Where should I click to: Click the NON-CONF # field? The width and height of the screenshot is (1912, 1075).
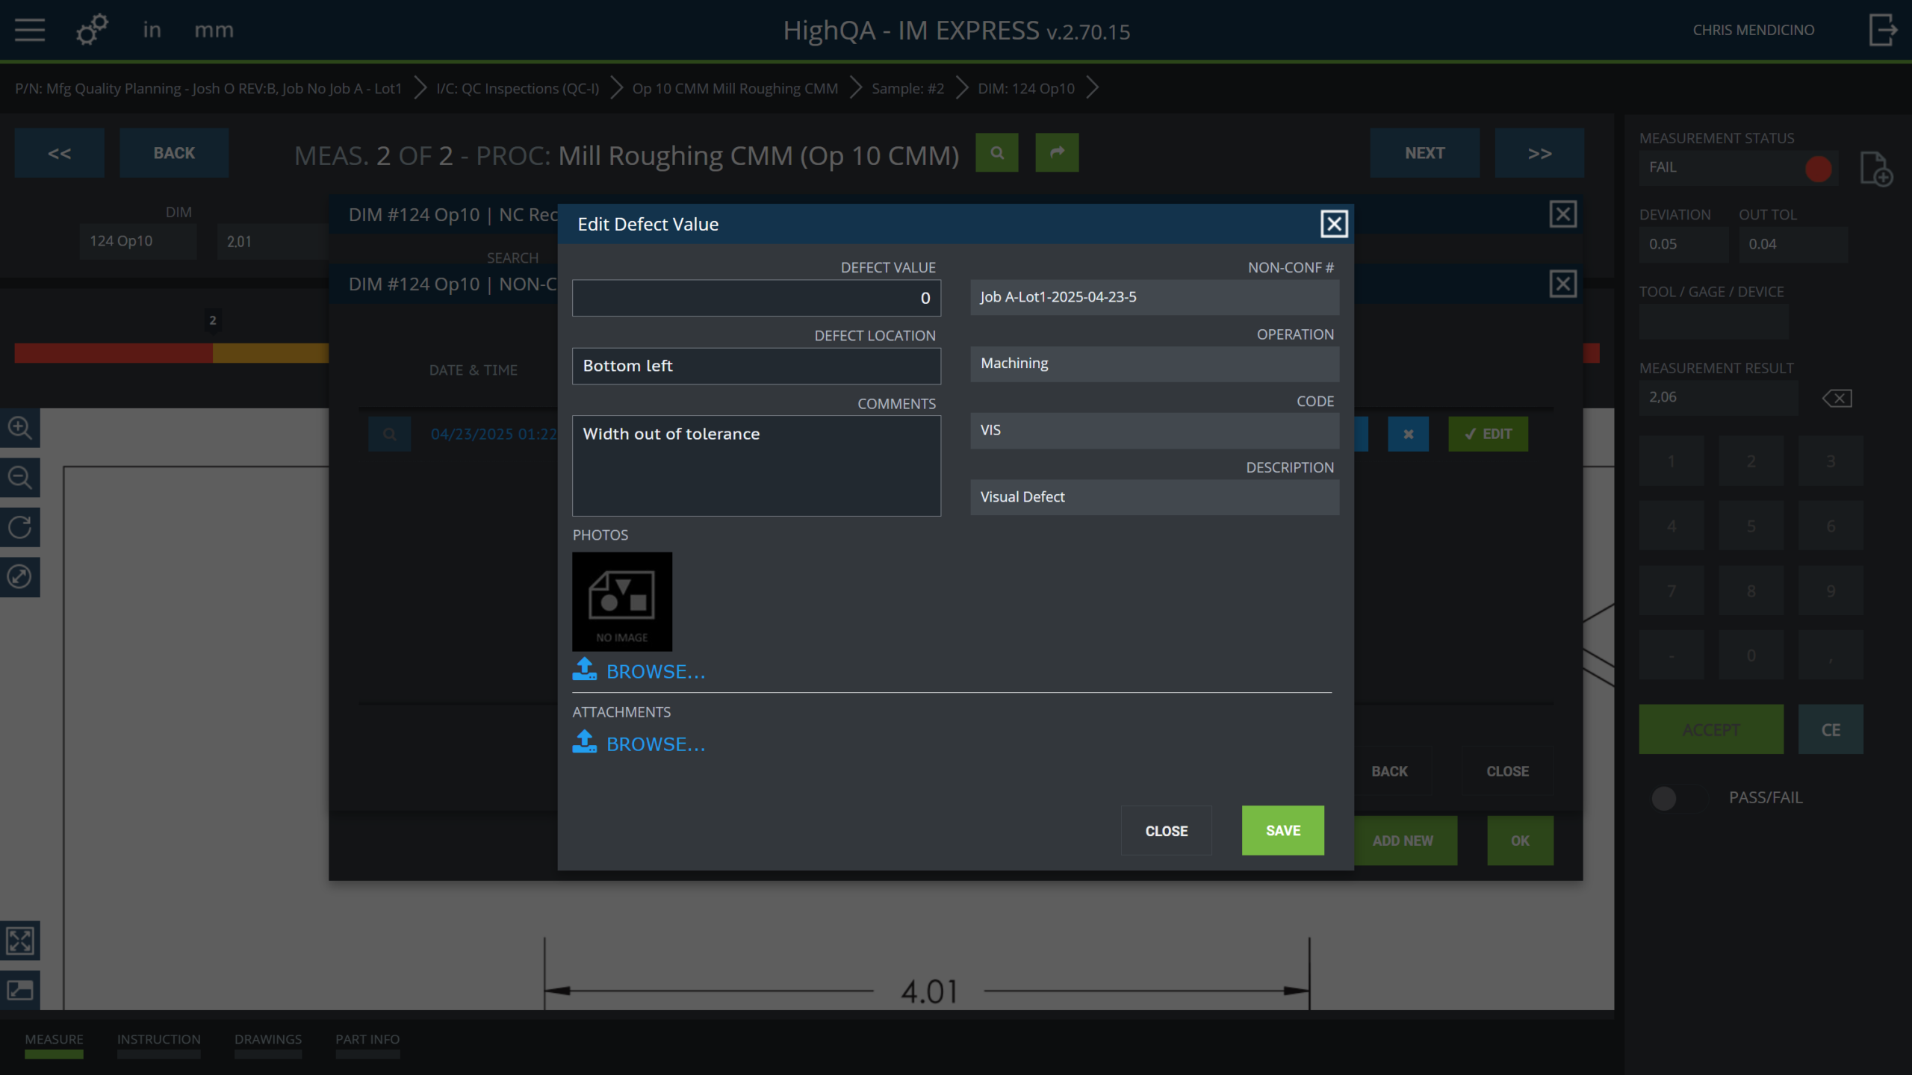click(1155, 297)
